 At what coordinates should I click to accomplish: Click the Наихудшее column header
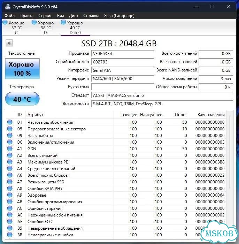151,115
